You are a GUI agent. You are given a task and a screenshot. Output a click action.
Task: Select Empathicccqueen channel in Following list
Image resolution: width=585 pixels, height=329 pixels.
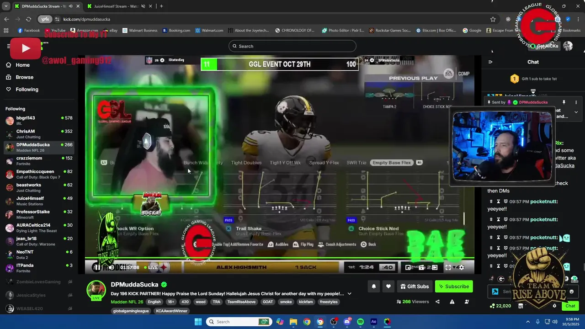(x=39, y=174)
